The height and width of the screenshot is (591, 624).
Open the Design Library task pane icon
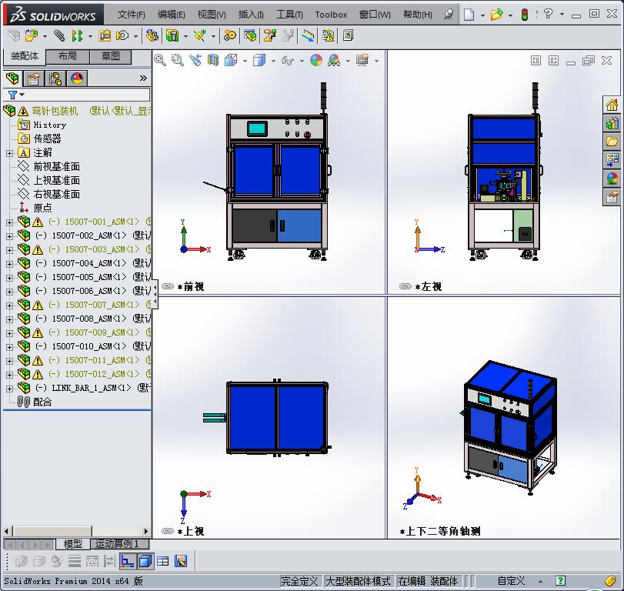612,123
